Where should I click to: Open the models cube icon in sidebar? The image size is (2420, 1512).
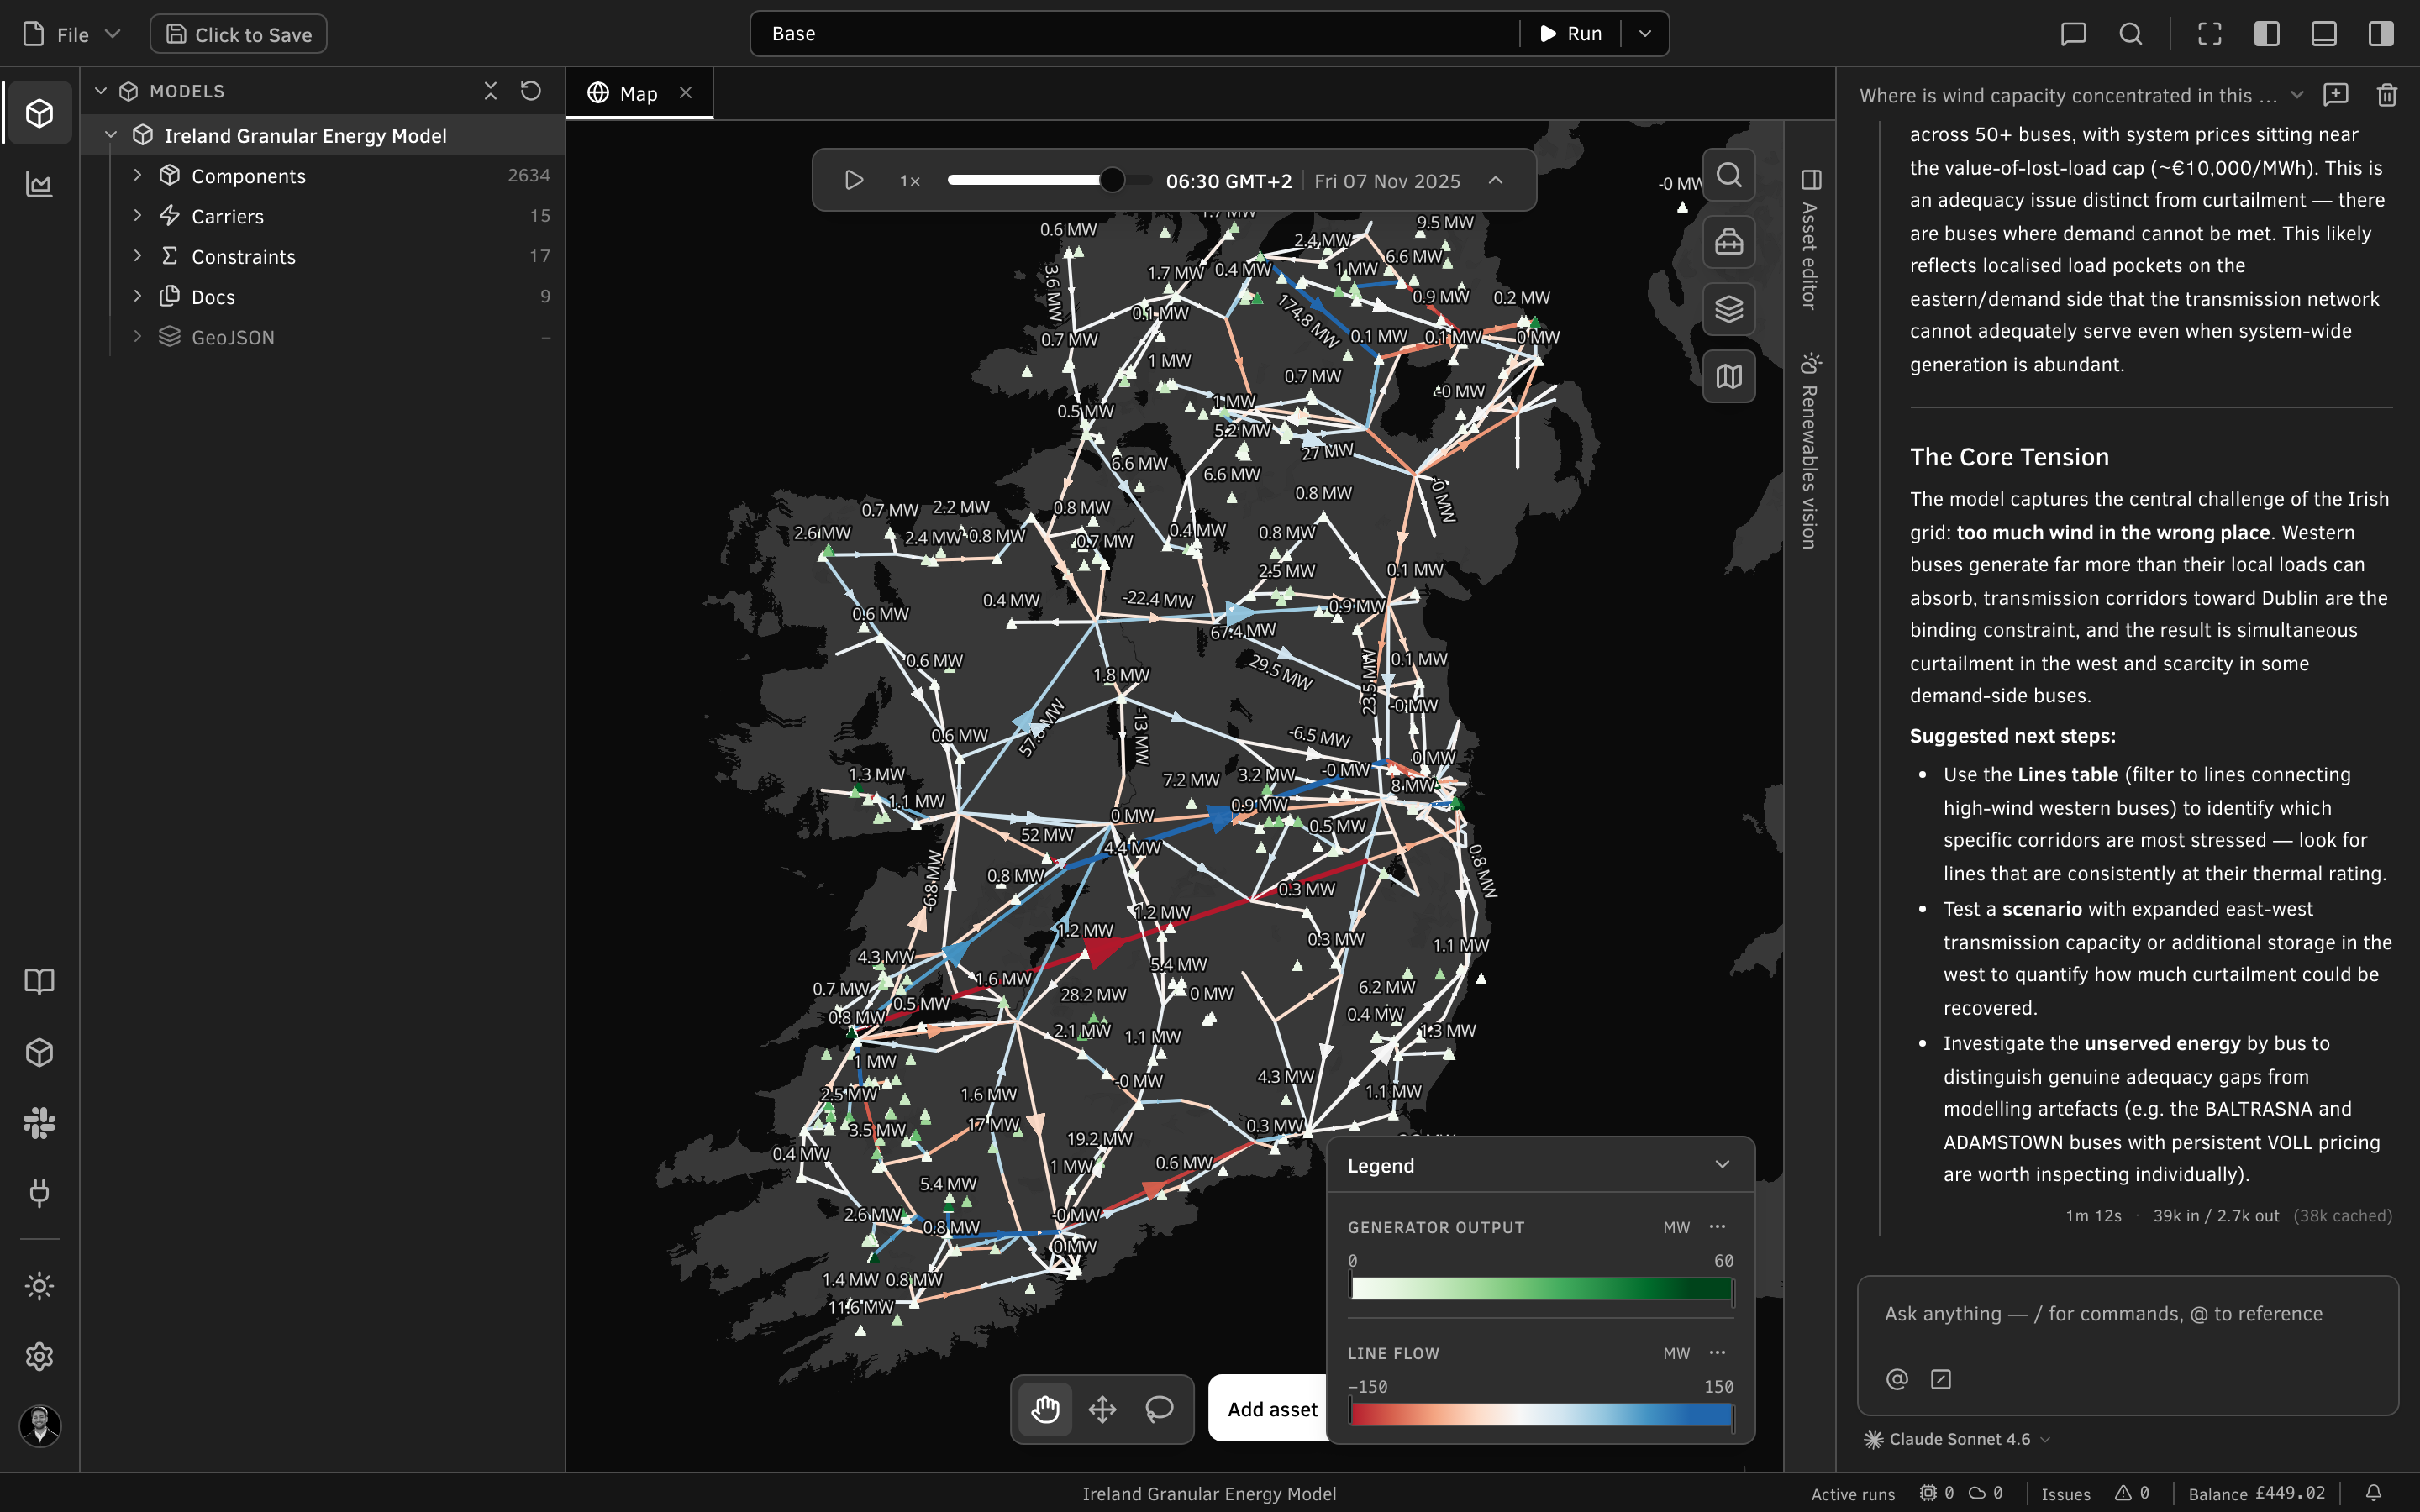coord(40,113)
